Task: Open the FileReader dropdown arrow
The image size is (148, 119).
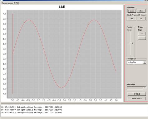Action: [145, 88]
